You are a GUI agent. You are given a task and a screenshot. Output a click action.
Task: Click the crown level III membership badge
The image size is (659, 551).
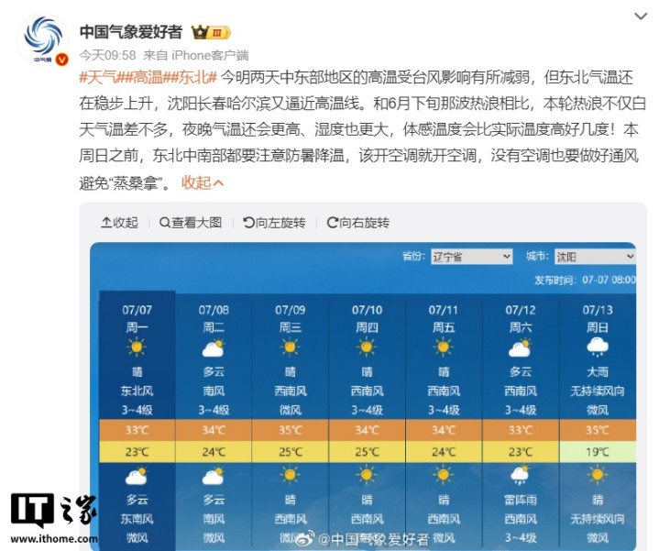click(211, 32)
